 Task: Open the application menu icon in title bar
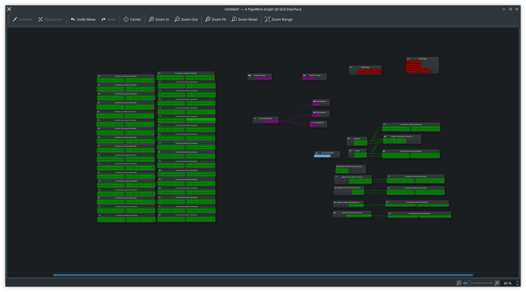pos(9,9)
